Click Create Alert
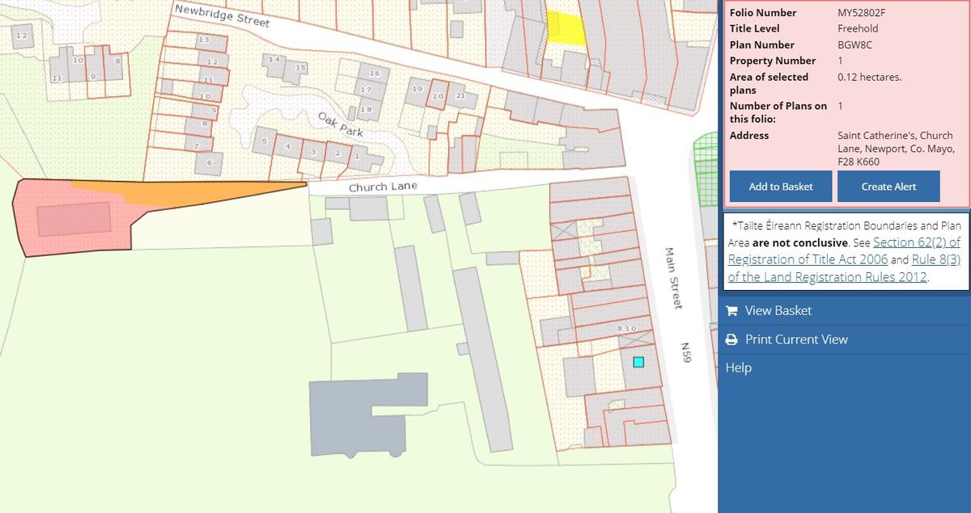The image size is (971, 513). tap(888, 186)
